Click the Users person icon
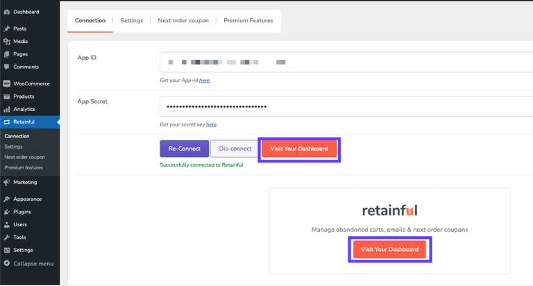 [x=6, y=225]
